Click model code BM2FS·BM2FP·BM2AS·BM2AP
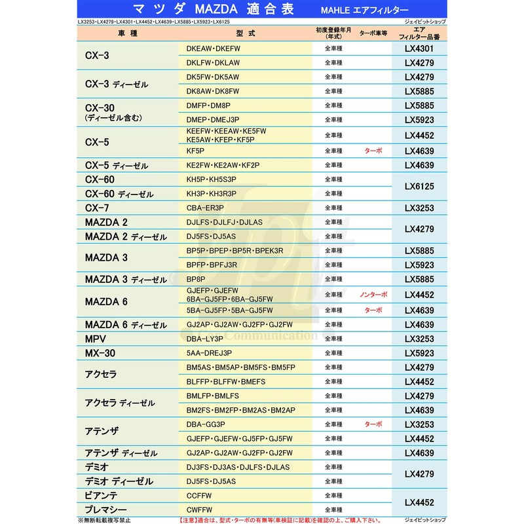524x524 pixels. point(240,410)
